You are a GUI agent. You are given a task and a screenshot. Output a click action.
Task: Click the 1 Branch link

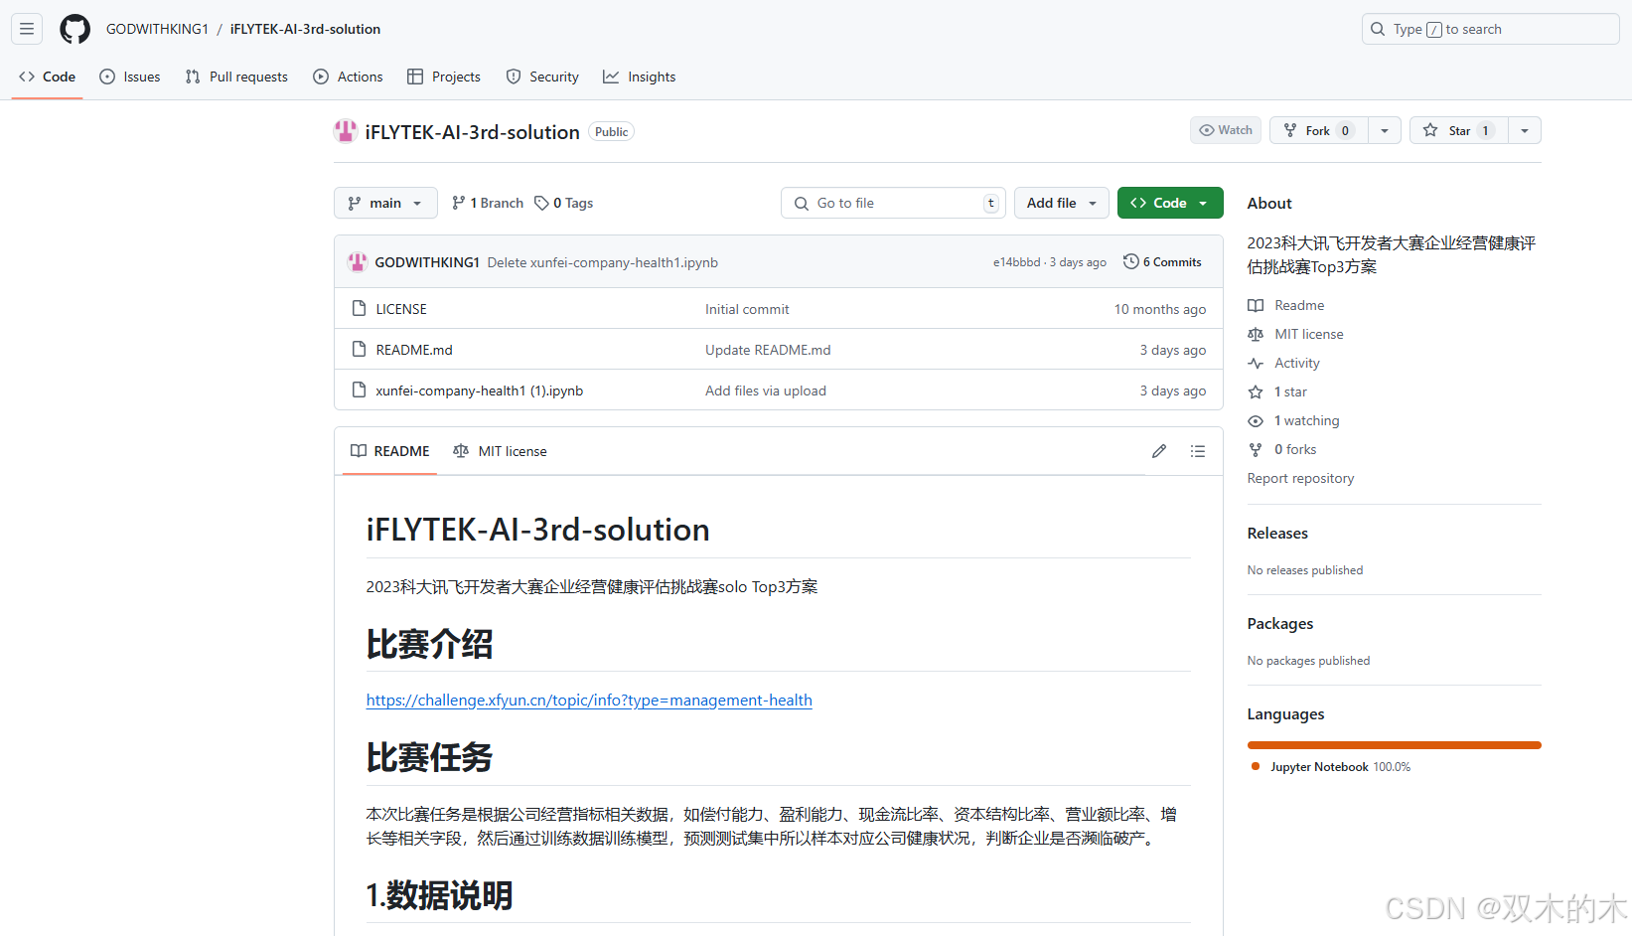tap(488, 203)
